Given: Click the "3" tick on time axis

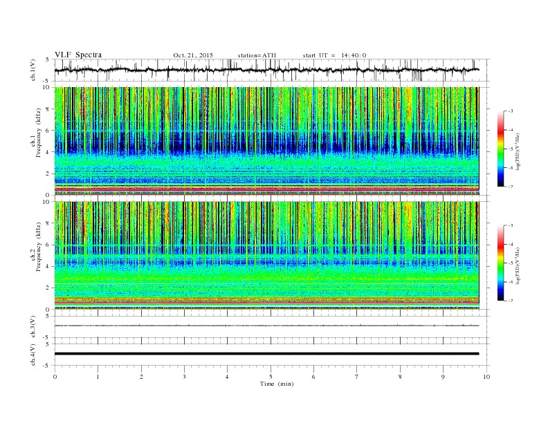Looking at the screenshot, I should point(184,377).
